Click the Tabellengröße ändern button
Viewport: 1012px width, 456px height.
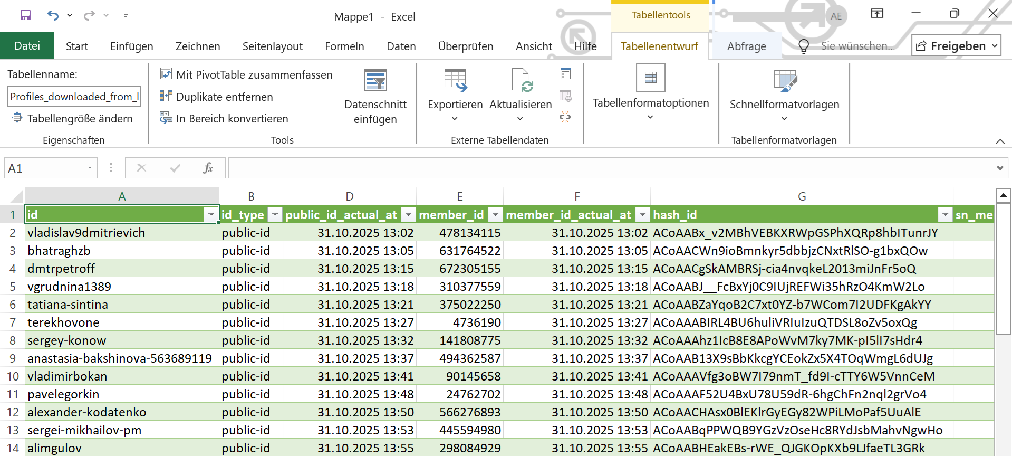tap(73, 119)
